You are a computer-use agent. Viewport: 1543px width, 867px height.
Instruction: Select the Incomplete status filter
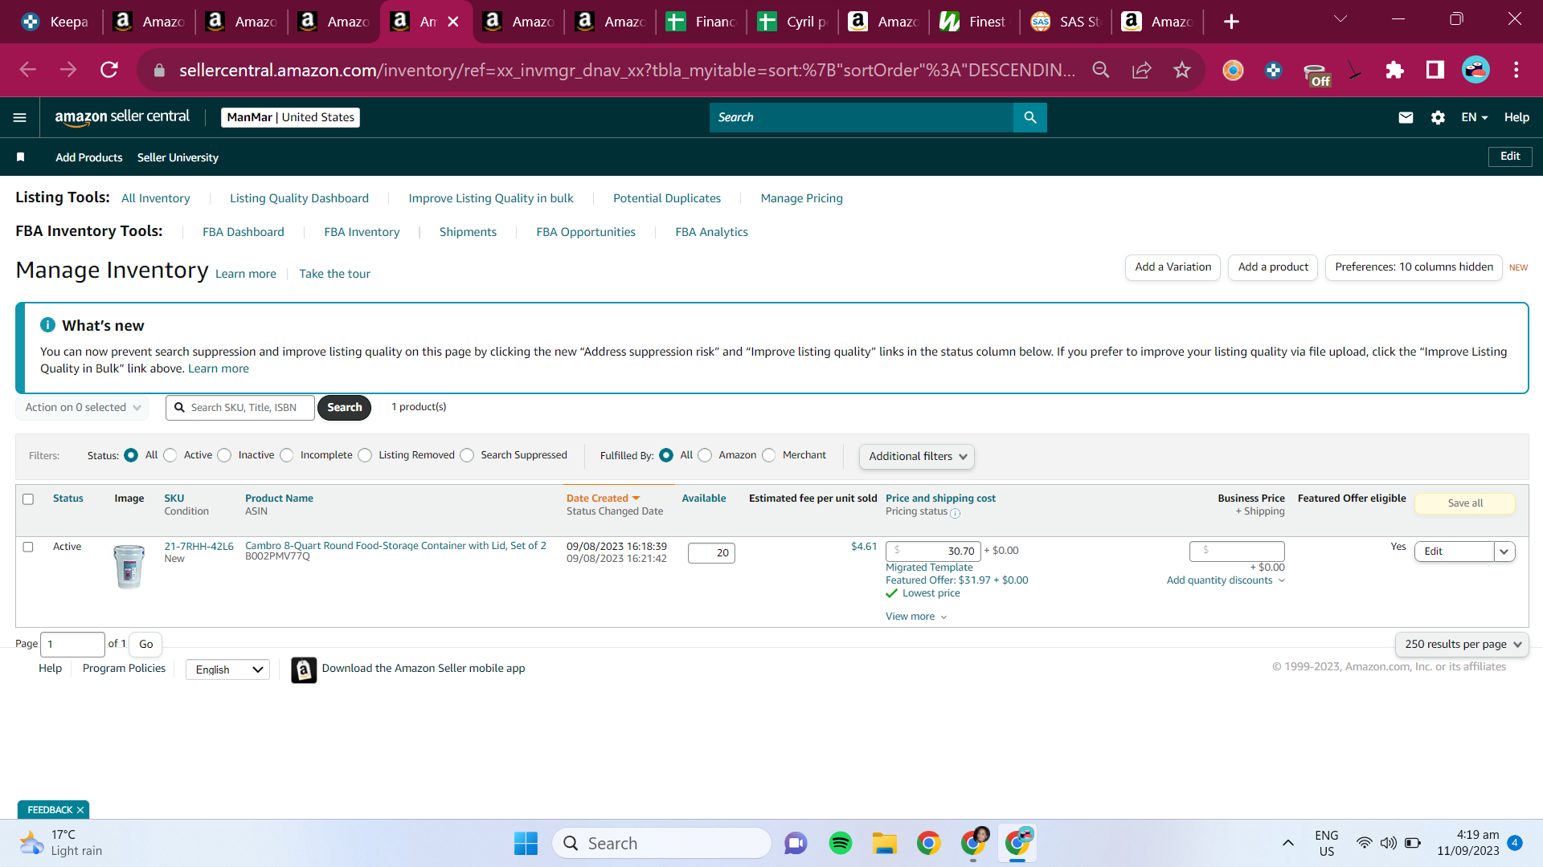pyautogui.click(x=287, y=455)
